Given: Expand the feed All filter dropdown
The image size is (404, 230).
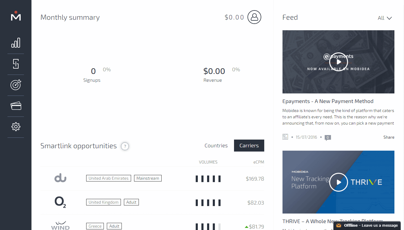Looking at the screenshot, I should (x=385, y=18).
